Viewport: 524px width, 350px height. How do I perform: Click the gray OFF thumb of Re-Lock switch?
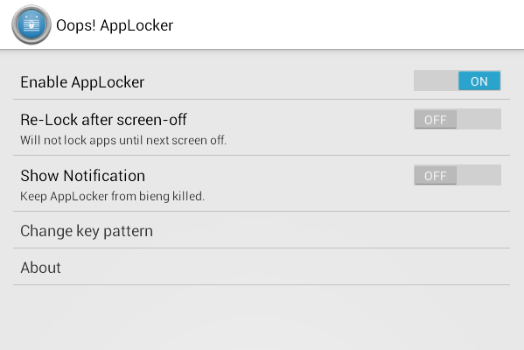436,119
